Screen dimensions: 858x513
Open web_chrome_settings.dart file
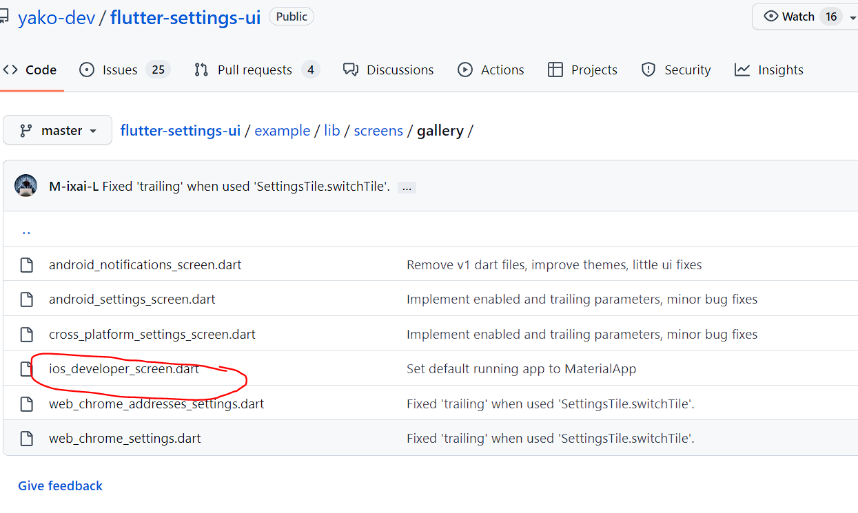[x=125, y=438]
